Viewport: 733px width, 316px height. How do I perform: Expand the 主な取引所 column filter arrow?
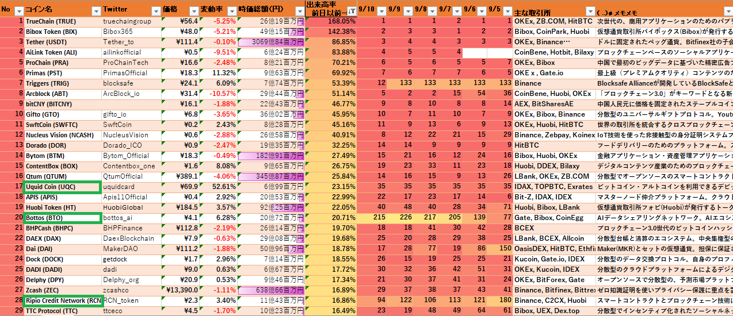point(590,11)
